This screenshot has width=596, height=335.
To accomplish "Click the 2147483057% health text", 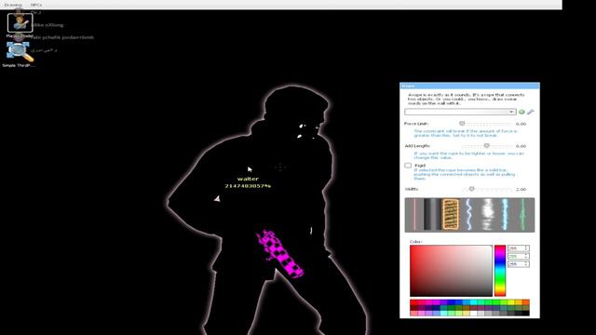I will 248,186.
